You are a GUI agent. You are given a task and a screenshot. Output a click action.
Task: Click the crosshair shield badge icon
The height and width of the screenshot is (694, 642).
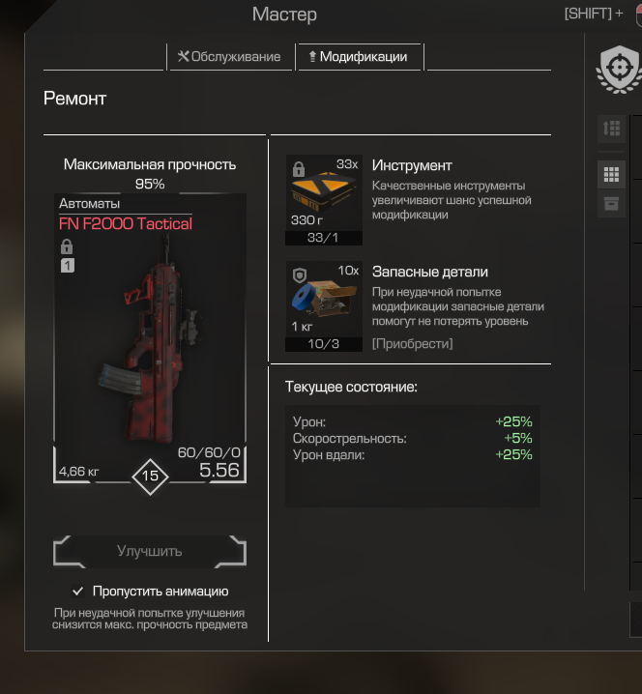(x=620, y=69)
